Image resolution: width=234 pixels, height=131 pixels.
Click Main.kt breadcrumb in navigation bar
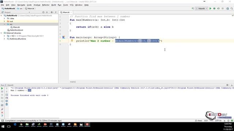click(x=30, y=8)
